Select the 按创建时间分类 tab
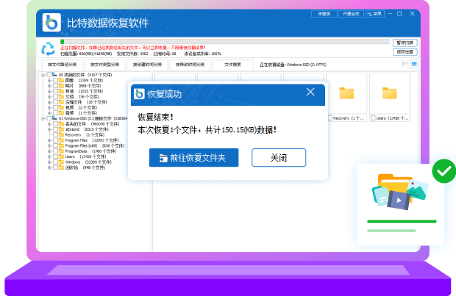 (147, 65)
